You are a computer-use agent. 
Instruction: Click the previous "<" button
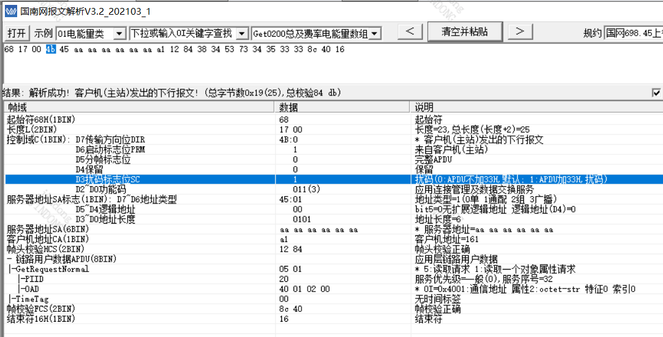(409, 31)
